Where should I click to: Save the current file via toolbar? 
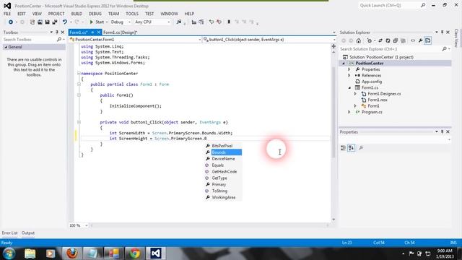47,22
